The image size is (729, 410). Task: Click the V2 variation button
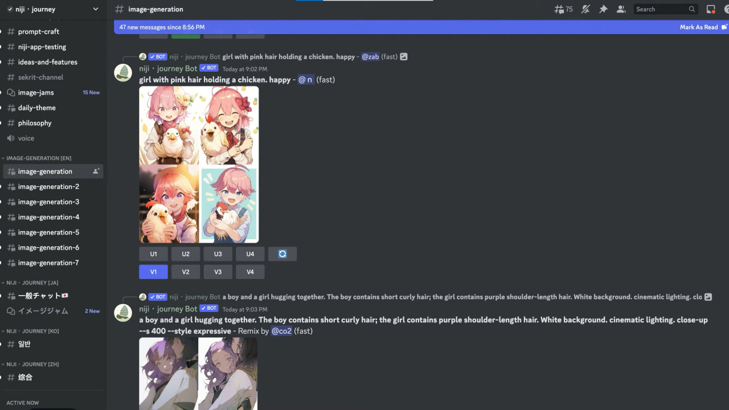click(186, 272)
